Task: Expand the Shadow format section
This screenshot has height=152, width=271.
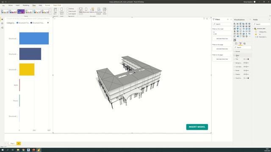Action: click(x=238, y=74)
